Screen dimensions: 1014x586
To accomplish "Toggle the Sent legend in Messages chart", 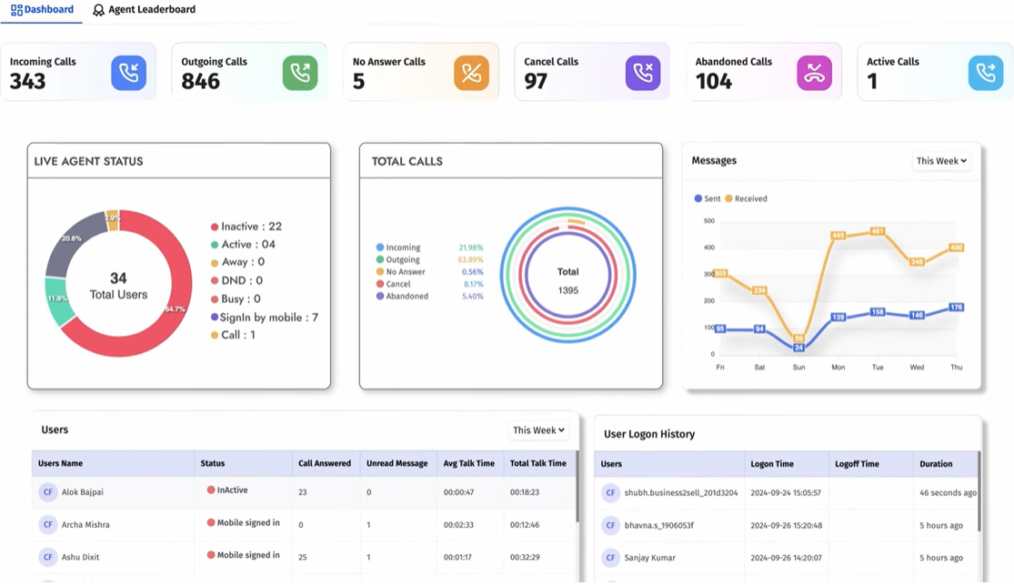I will click(707, 198).
